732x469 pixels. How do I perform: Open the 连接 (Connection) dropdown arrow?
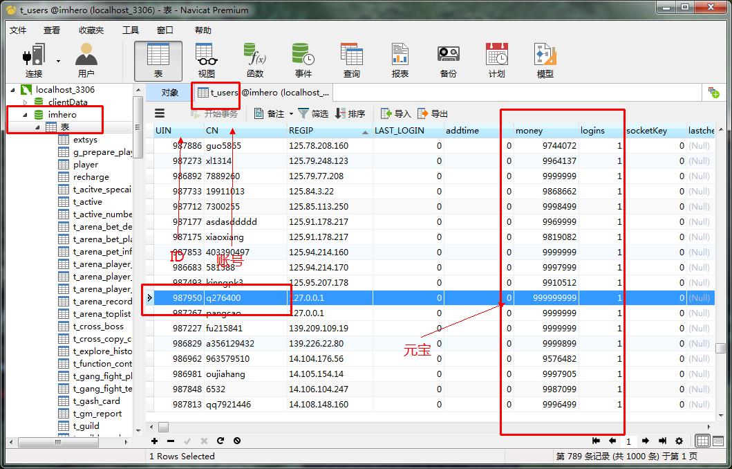58,61
